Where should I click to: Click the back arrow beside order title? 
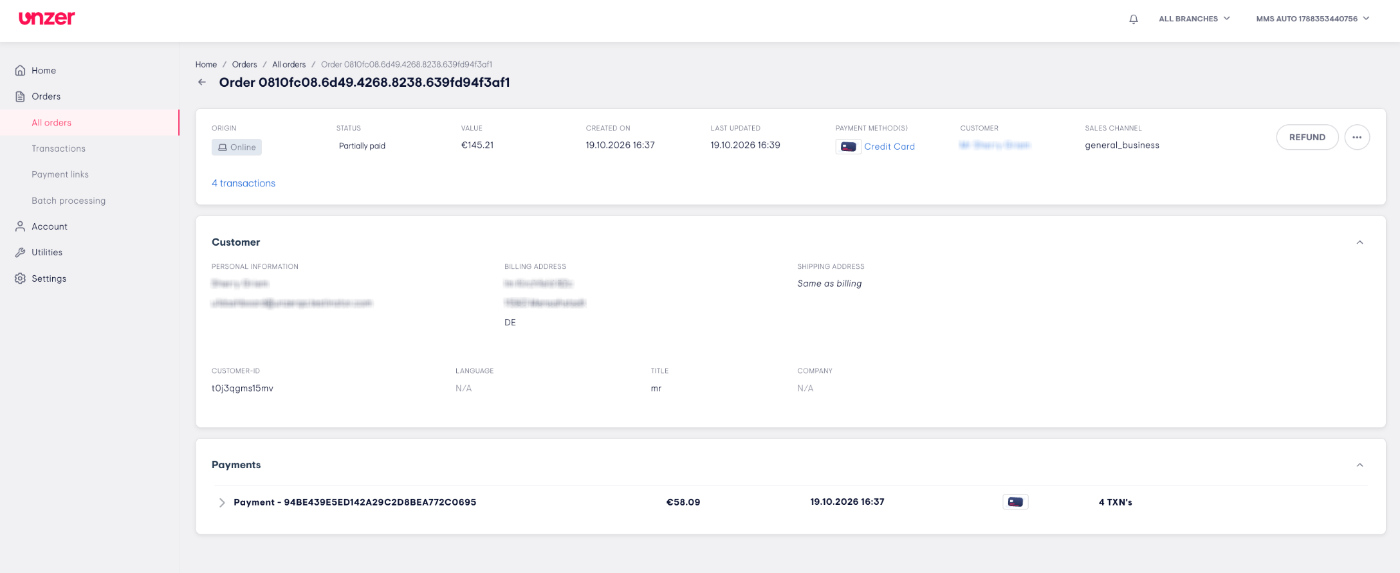click(x=202, y=82)
